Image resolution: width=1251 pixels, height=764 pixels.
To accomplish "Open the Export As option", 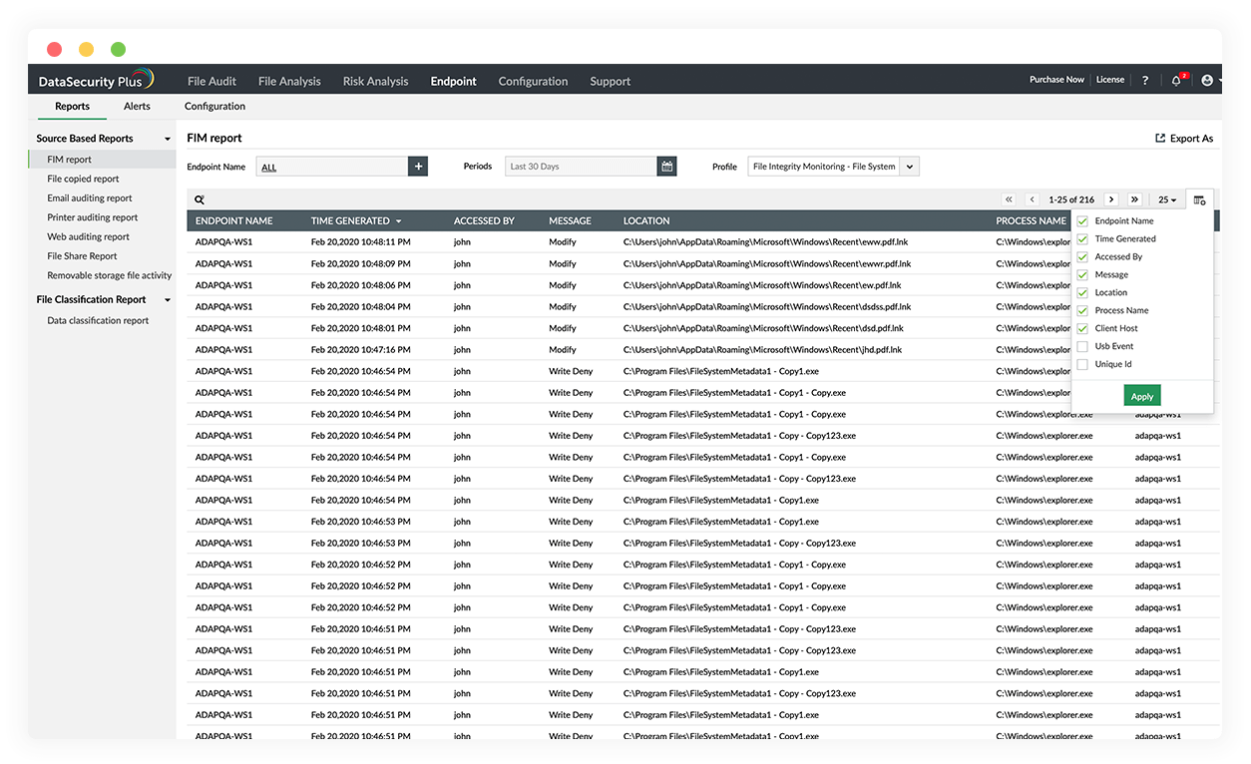I will [x=1183, y=138].
